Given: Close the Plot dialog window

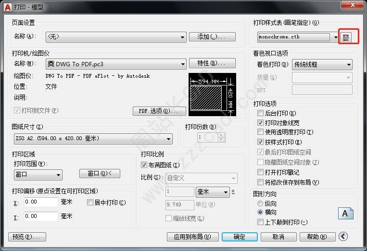Looking at the screenshot, I should [353, 5].
